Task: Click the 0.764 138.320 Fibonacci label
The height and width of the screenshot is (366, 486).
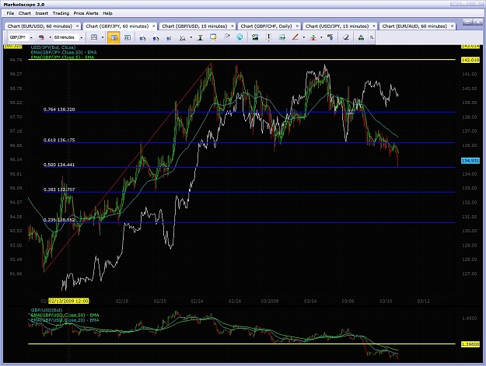Action: click(x=59, y=110)
